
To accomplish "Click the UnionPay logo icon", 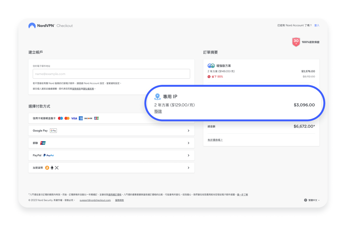I will (x=43, y=143).
